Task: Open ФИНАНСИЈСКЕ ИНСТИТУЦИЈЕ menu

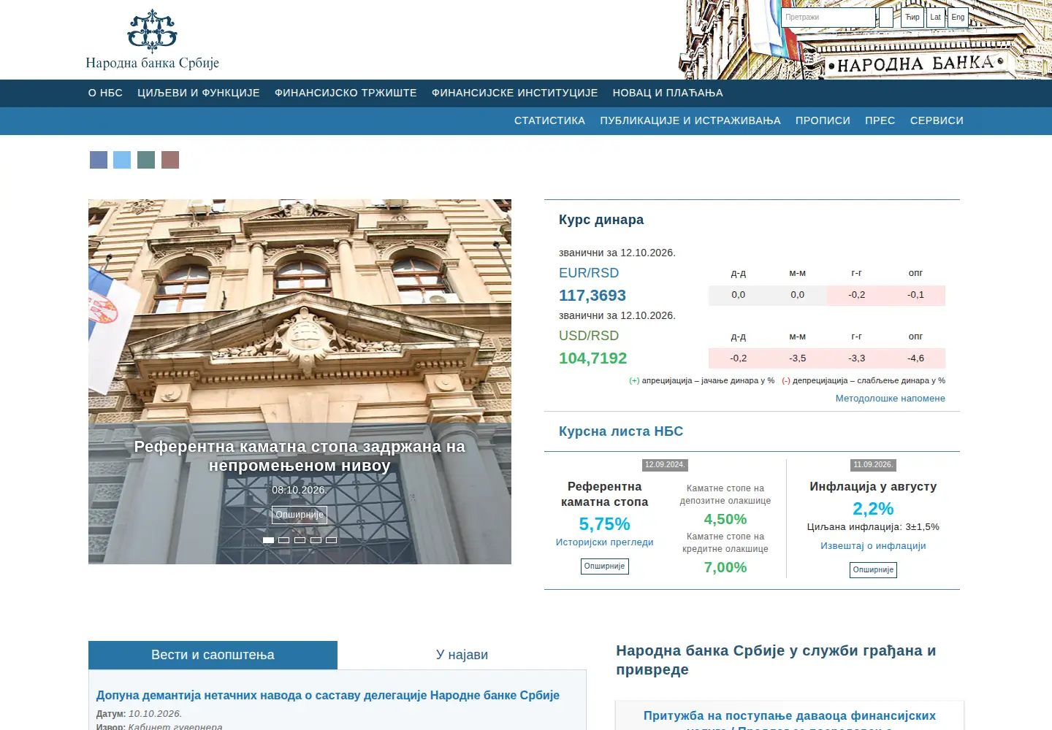Action: coord(515,93)
